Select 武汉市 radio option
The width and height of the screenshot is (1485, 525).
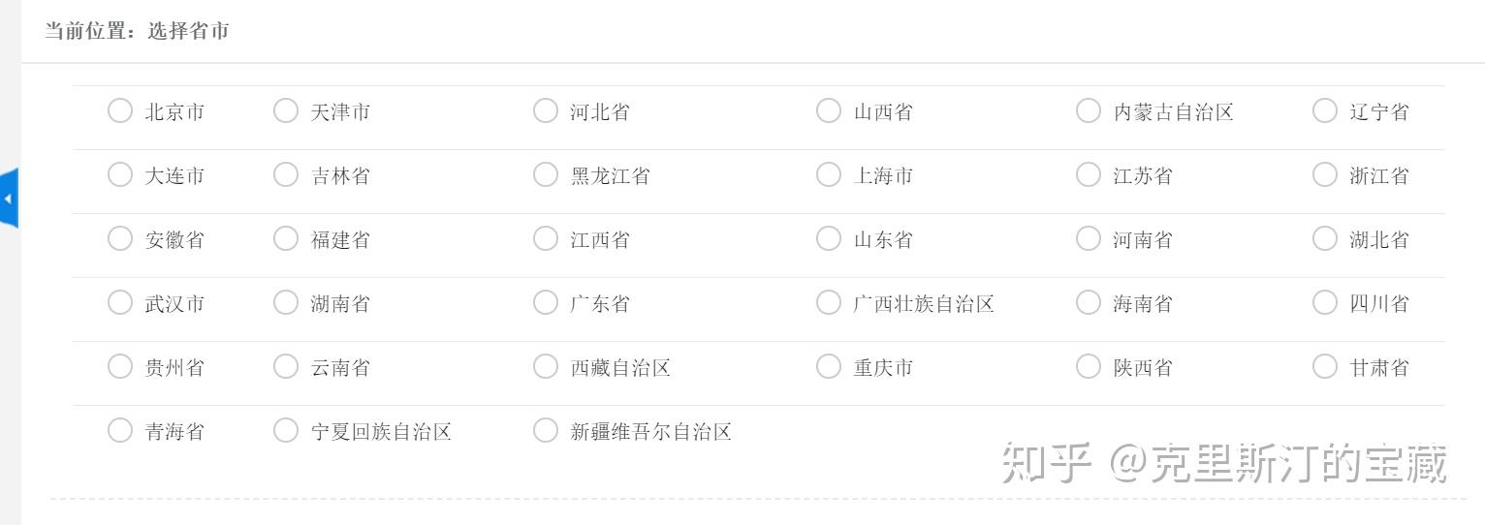(120, 303)
